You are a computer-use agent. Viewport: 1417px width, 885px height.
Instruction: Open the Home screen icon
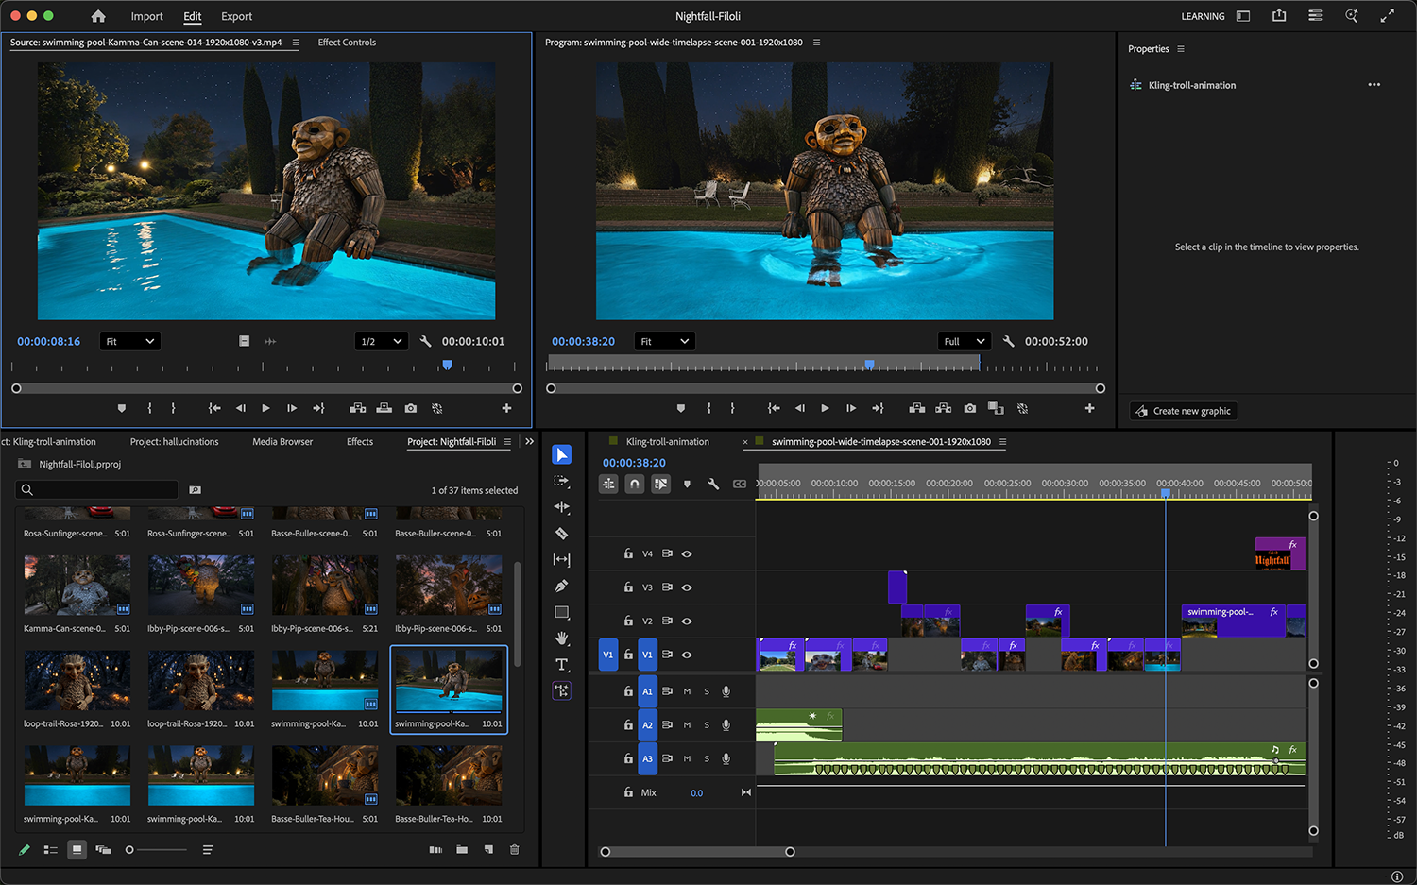tap(98, 16)
